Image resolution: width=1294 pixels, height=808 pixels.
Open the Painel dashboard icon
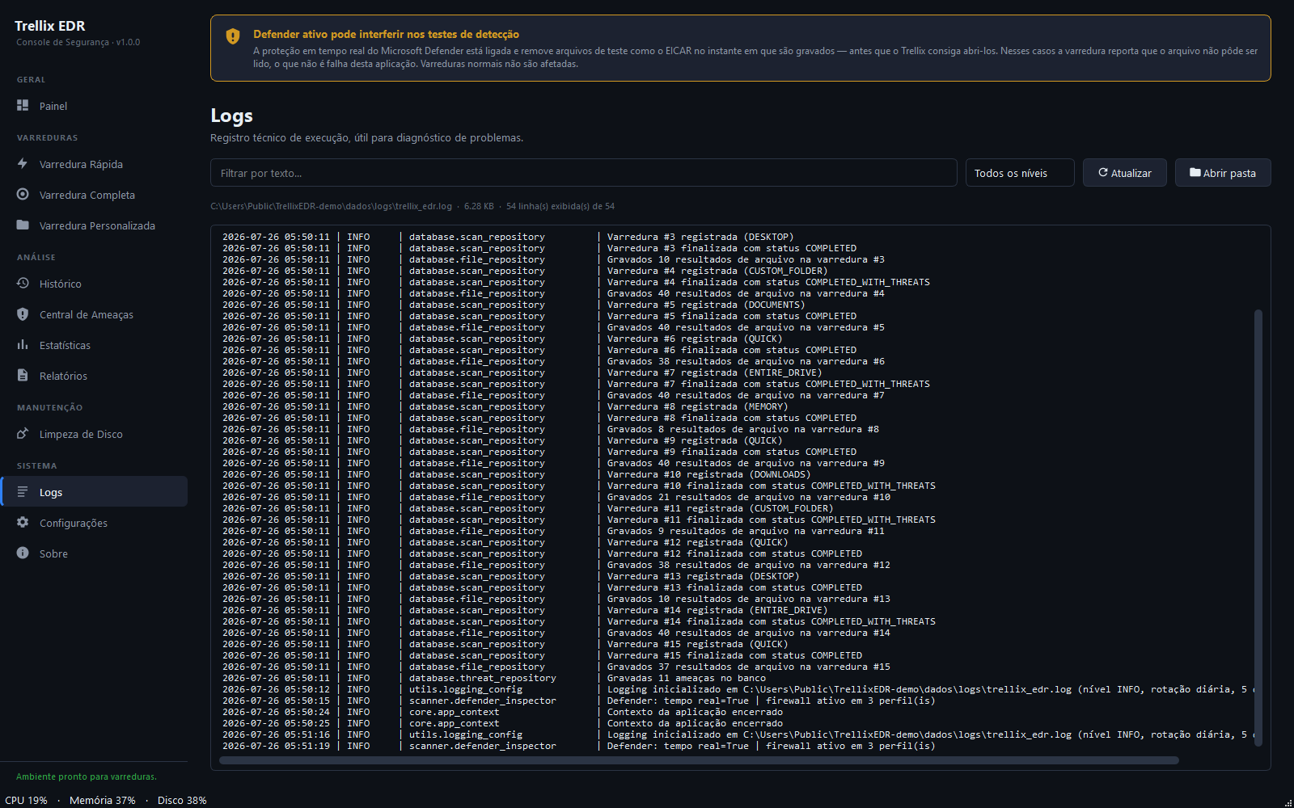(23, 106)
